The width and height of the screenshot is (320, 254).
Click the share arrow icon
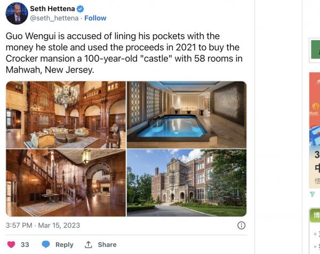tap(89, 244)
